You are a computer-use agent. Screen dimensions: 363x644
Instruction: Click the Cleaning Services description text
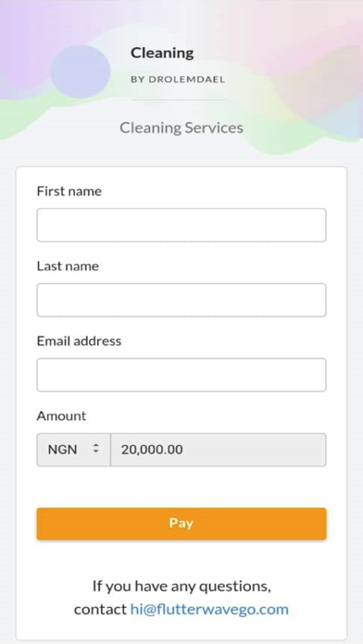pyautogui.click(x=181, y=128)
